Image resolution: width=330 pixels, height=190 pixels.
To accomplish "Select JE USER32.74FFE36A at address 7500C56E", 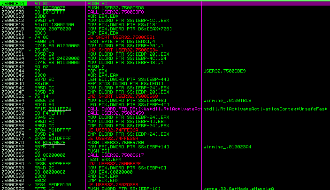I will (x=113, y=130).
